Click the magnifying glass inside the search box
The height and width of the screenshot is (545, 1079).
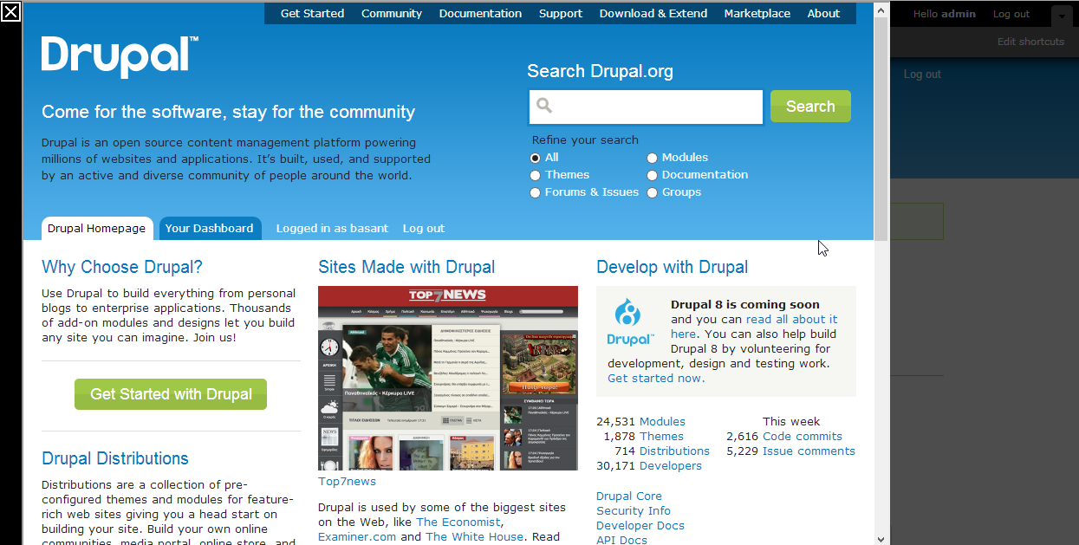tap(543, 106)
